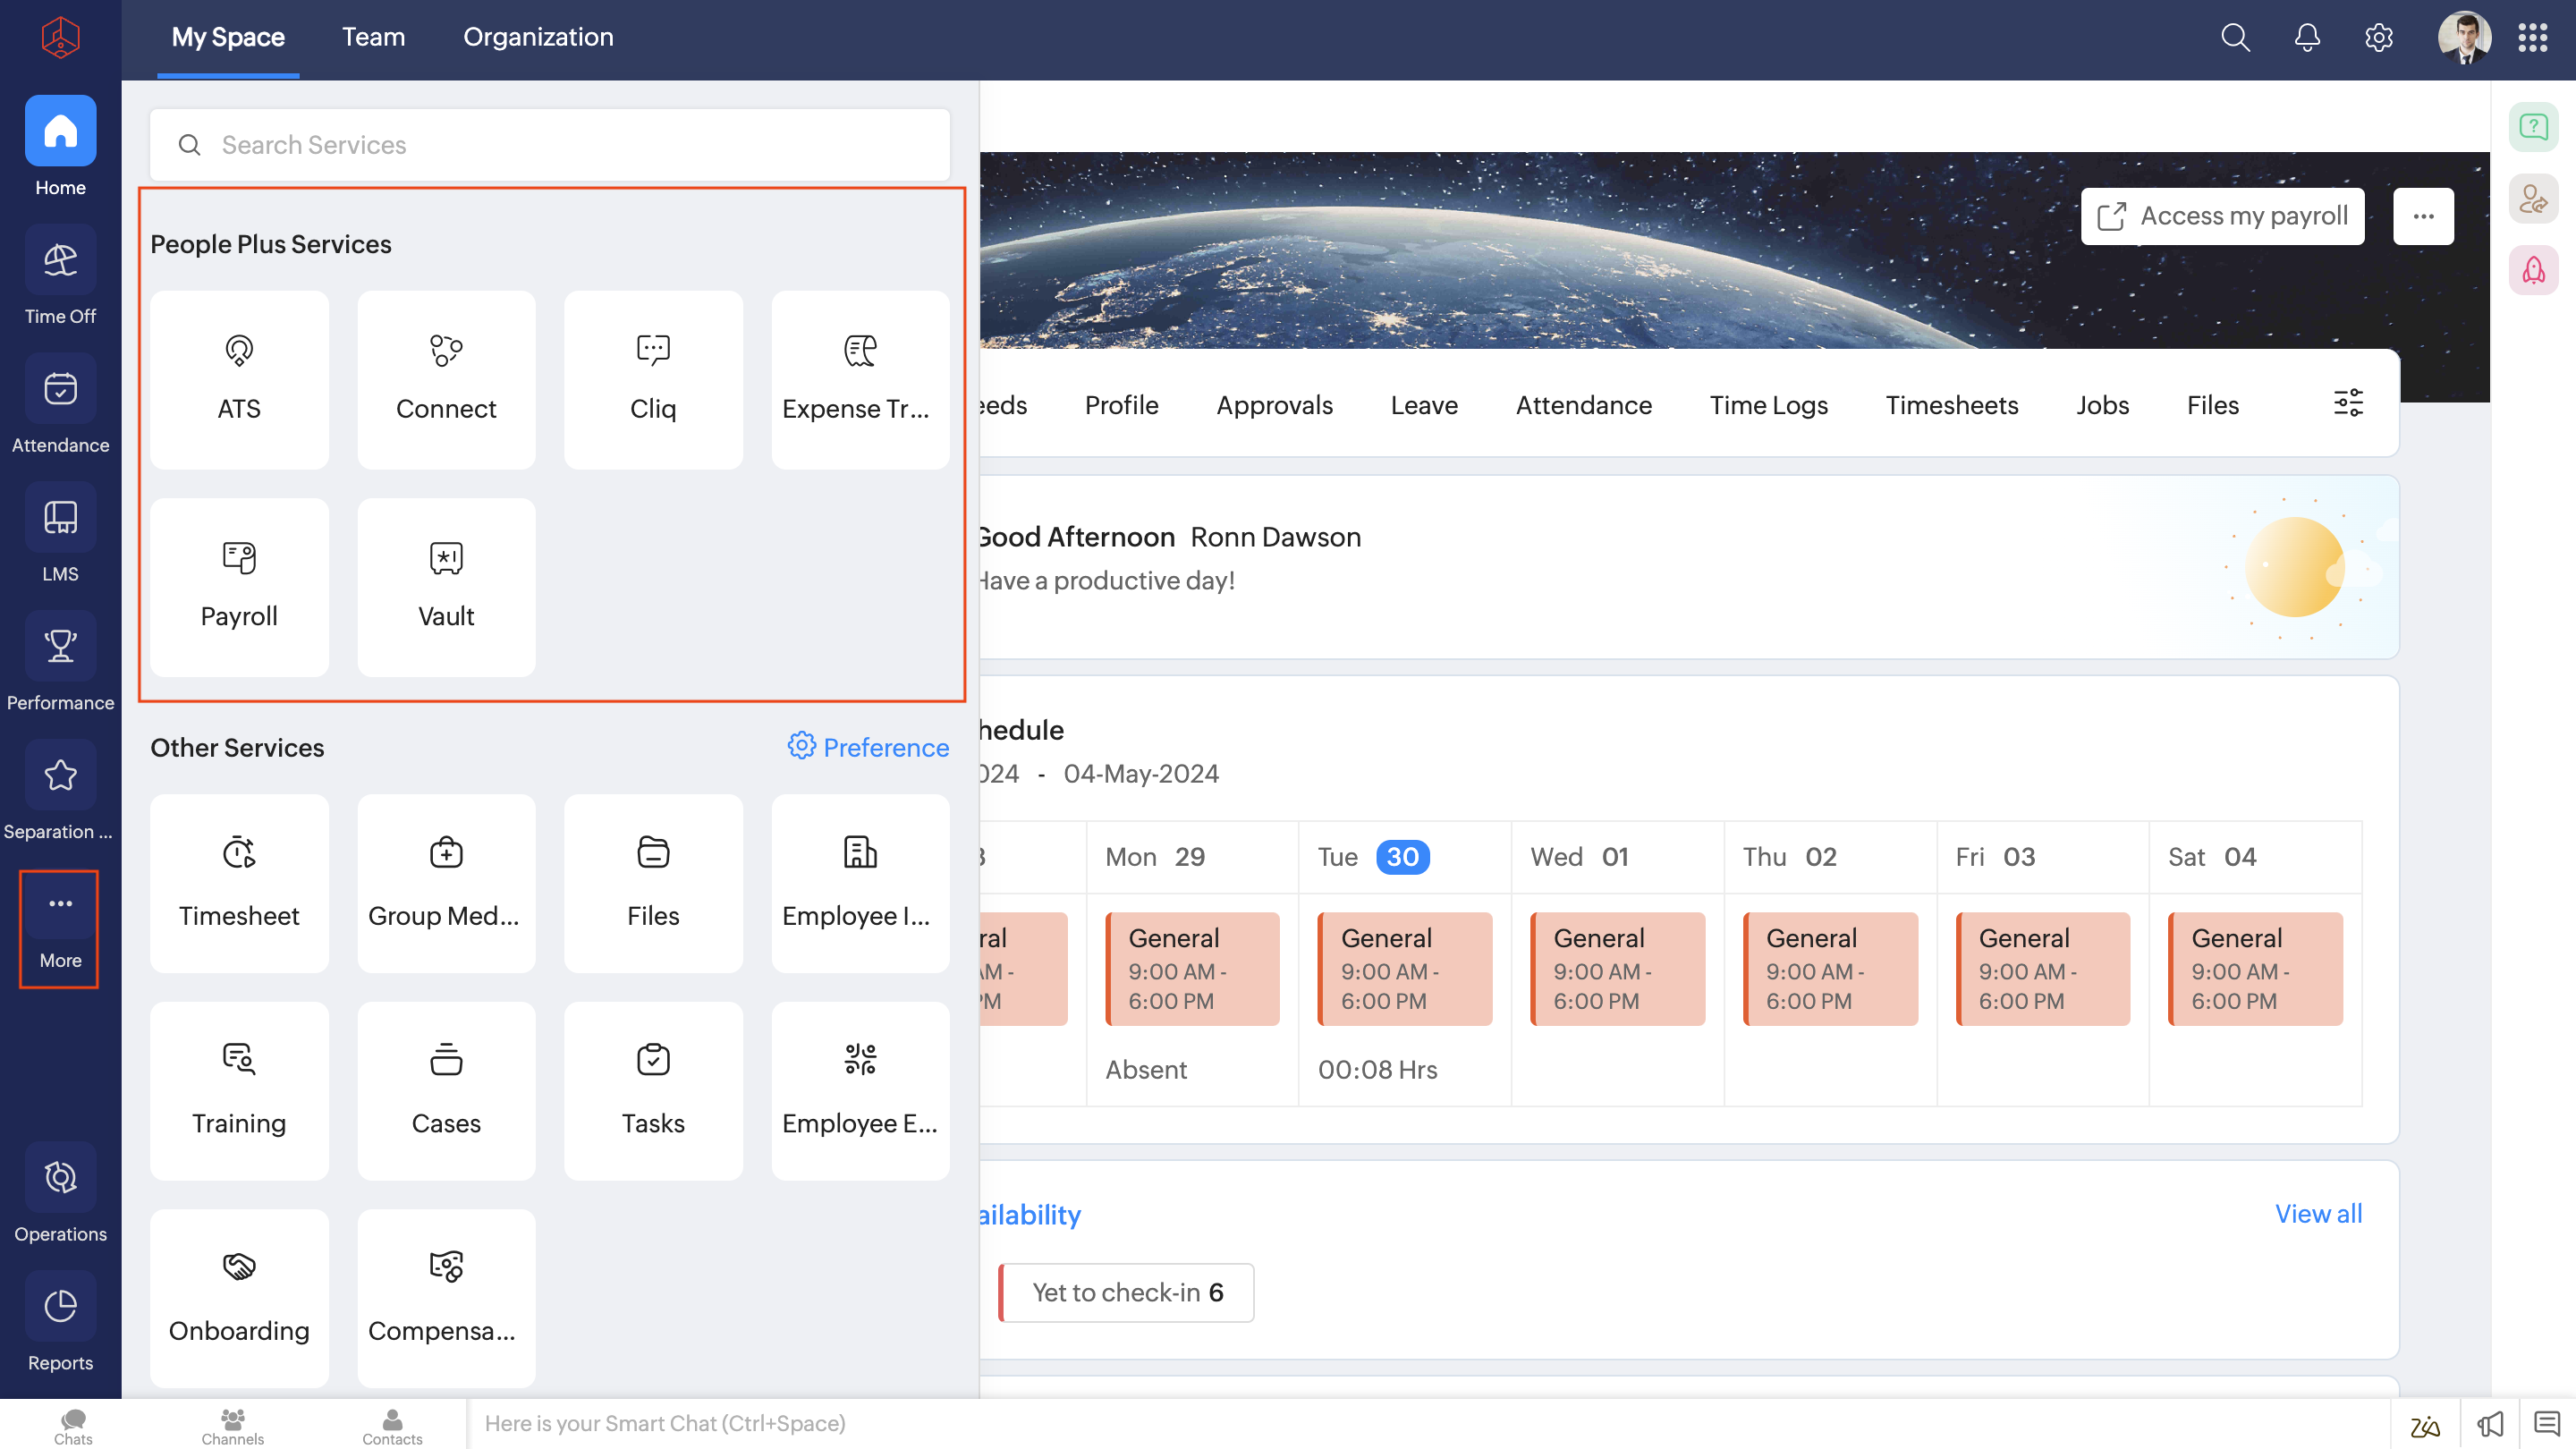The image size is (2576, 1449).
Task: Switch to the Team tab
Action: [x=373, y=37]
